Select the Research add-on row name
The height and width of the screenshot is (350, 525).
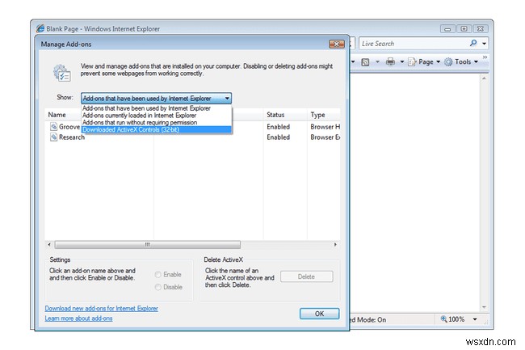[x=72, y=137]
